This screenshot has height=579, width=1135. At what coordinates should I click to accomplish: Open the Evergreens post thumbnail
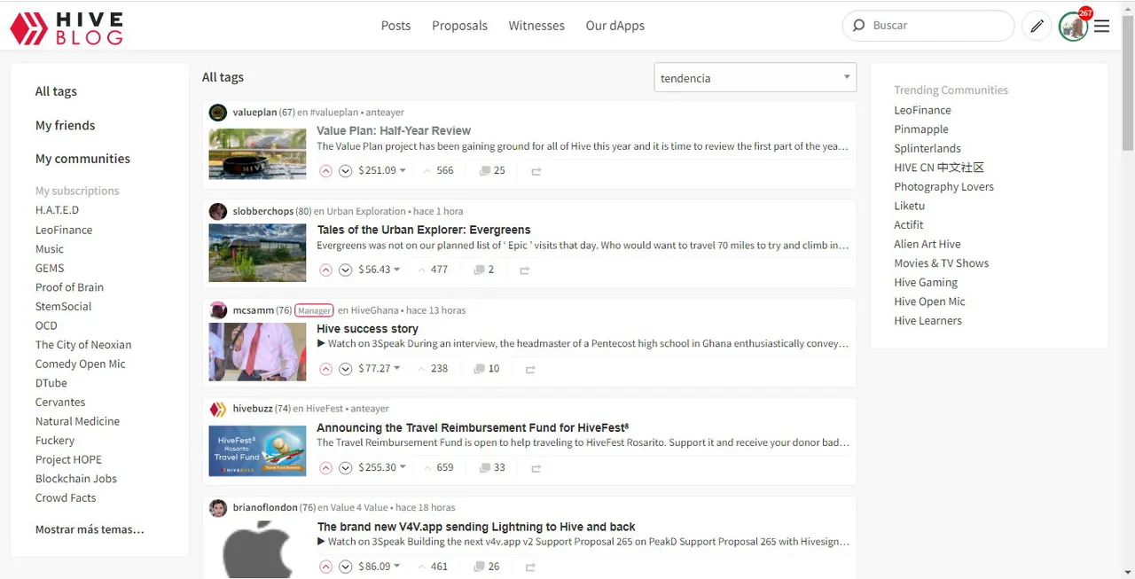coord(257,253)
